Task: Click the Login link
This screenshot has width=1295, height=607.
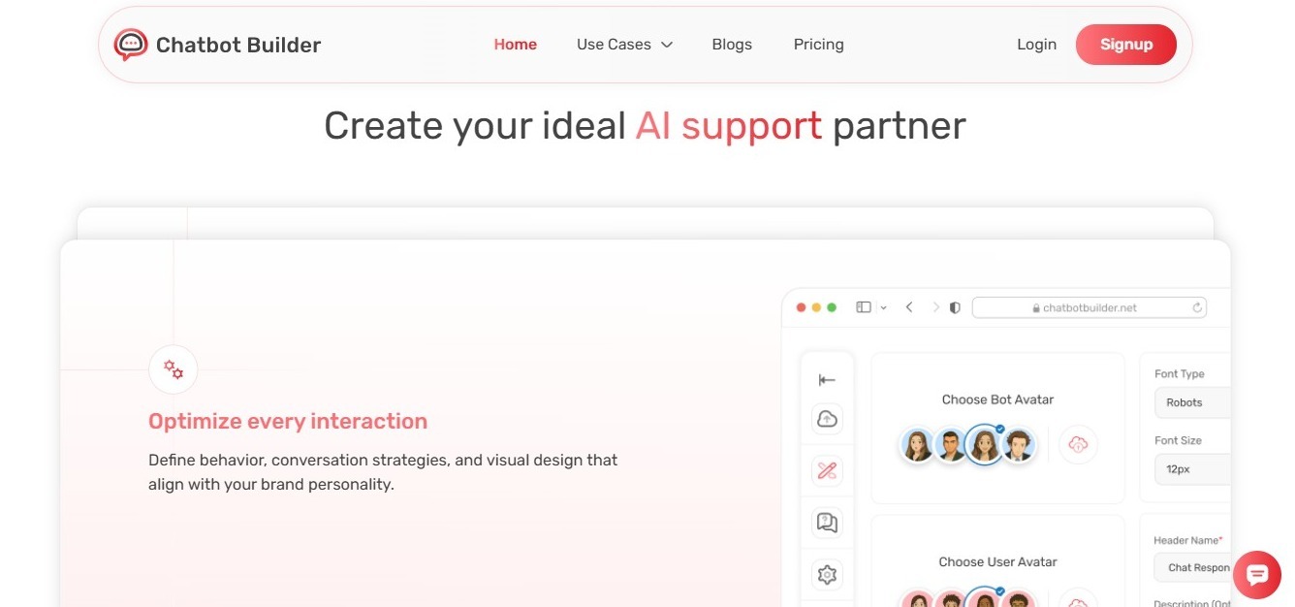Action: [1036, 45]
